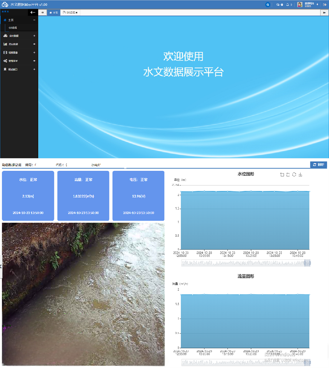Screen dimensions: 329x368
Task: Open GIS总览 from the sidebar menu
Action: click(13, 27)
